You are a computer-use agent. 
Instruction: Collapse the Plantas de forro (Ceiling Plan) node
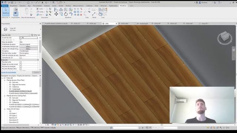4,96
